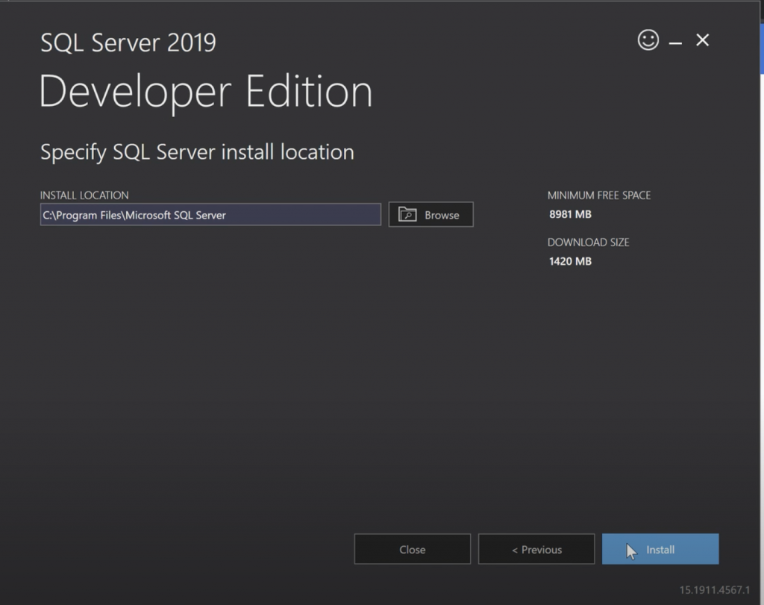Click the 'INSTALL LOCATION' label
The height and width of the screenshot is (605, 764).
(x=84, y=195)
